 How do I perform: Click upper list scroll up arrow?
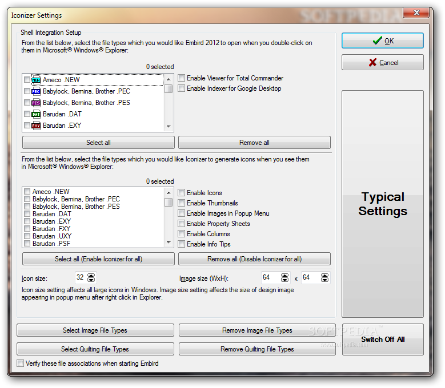click(169, 79)
